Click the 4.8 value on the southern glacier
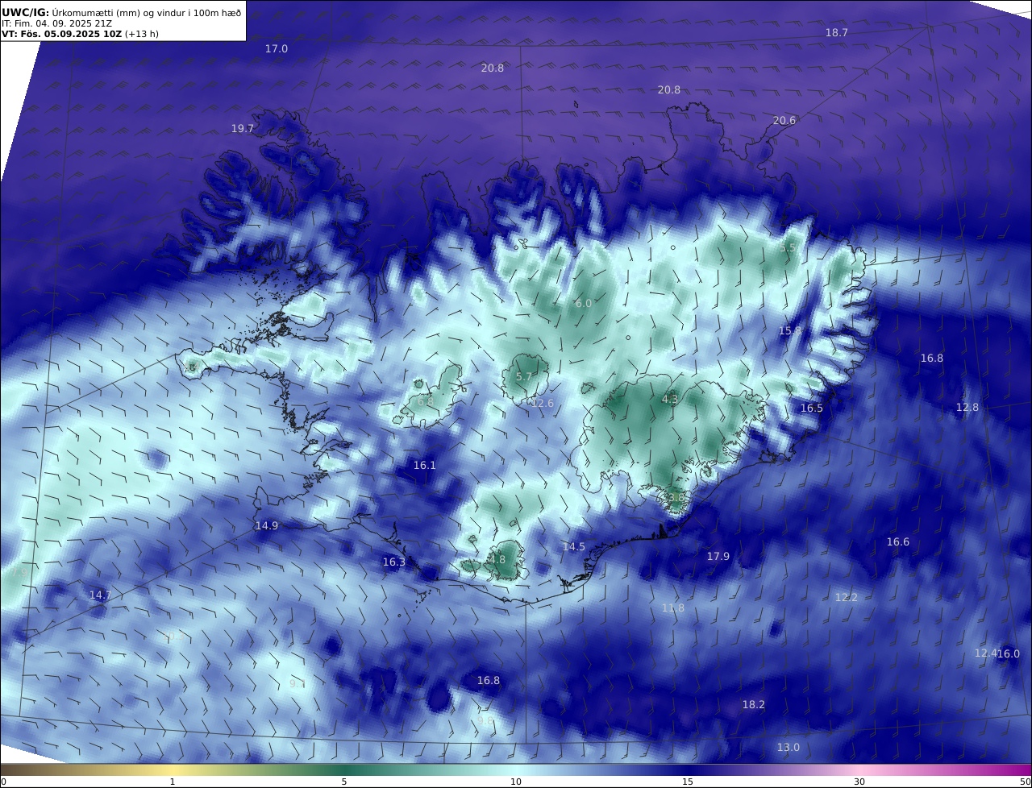 (x=497, y=560)
